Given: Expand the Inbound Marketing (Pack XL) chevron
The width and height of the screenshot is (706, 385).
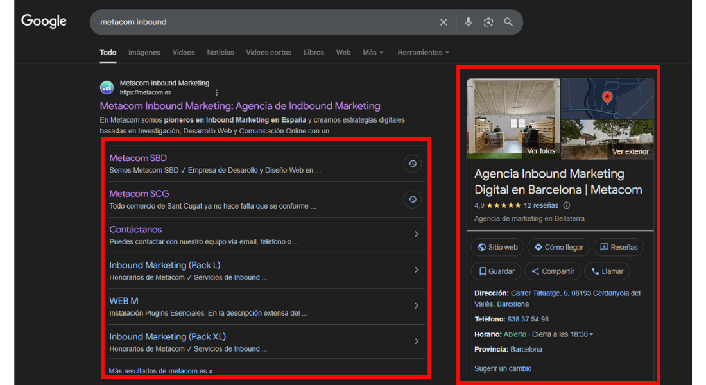Looking at the screenshot, I should pos(417,341).
